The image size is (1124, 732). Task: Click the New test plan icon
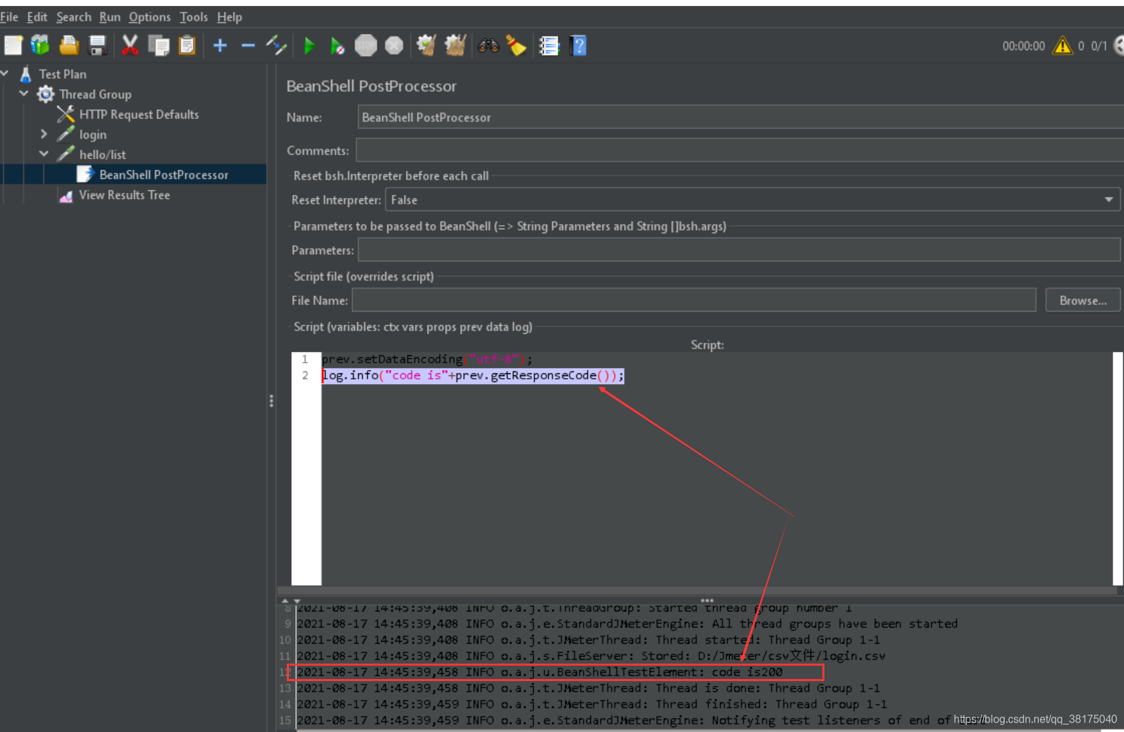(x=13, y=46)
